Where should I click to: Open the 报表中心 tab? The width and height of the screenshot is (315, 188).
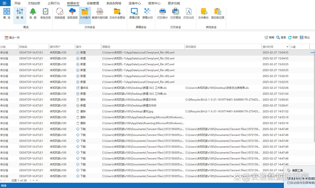pos(154,3)
